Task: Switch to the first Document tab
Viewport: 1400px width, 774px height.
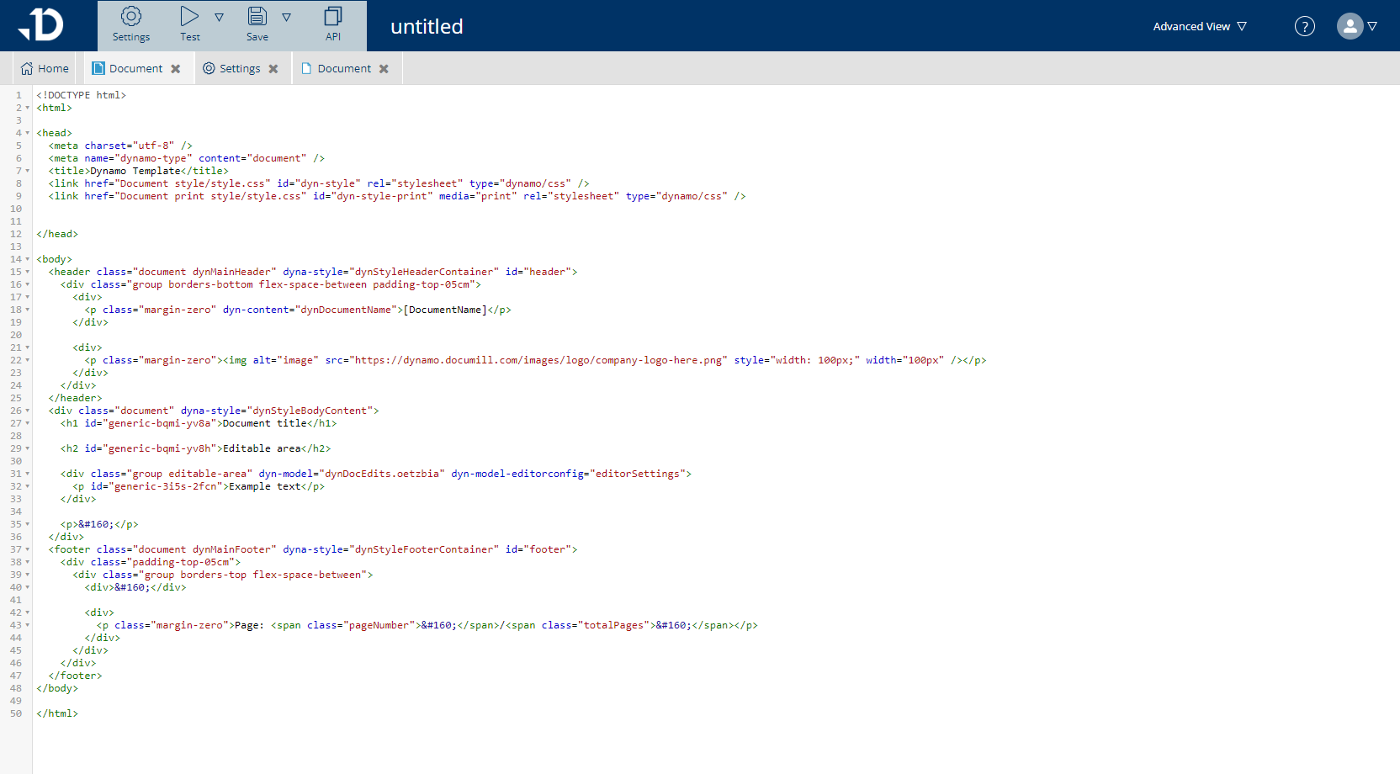Action: pyautogui.click(x=135, y=67)
